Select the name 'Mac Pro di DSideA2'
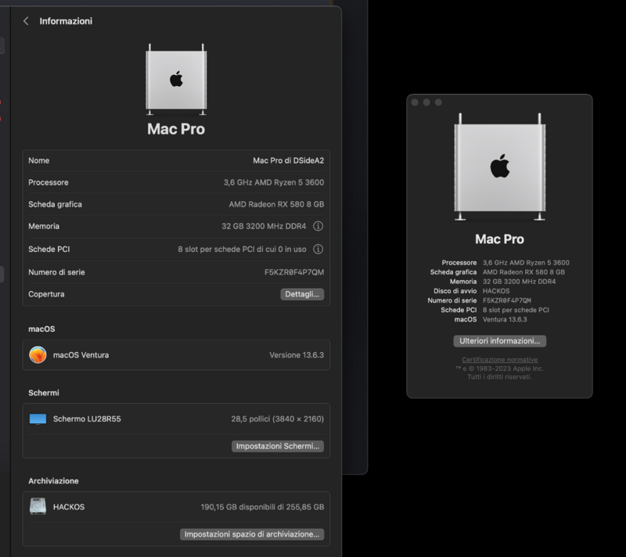The width and height of the screenshot is (626, 557). [x=288, y=160]
